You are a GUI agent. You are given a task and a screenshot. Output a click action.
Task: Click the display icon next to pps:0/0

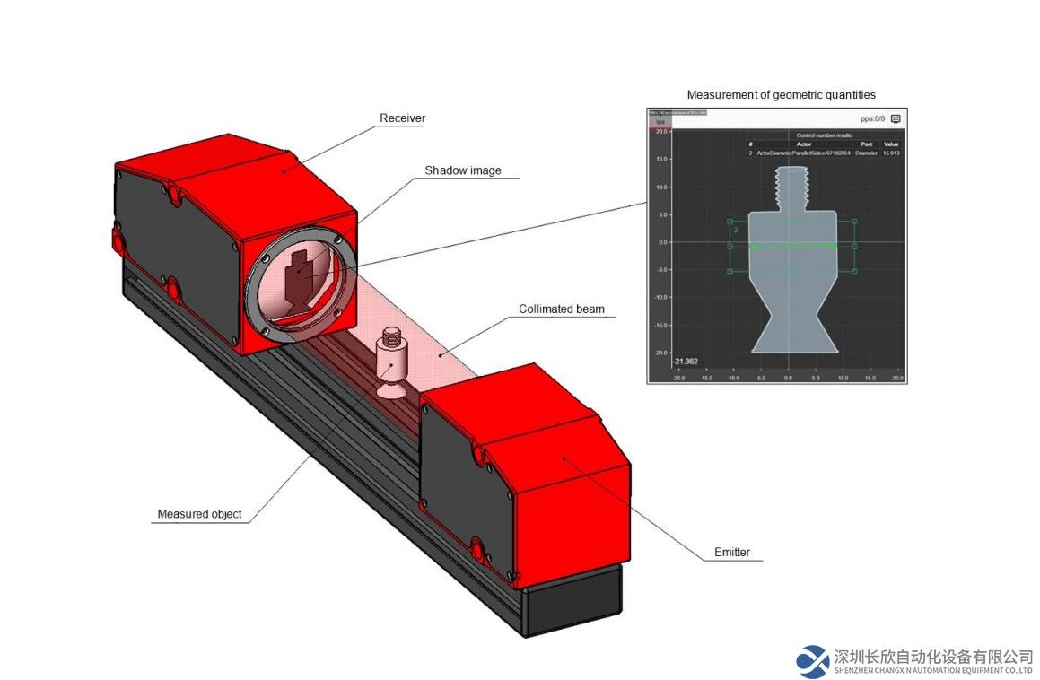coord(896,118)
